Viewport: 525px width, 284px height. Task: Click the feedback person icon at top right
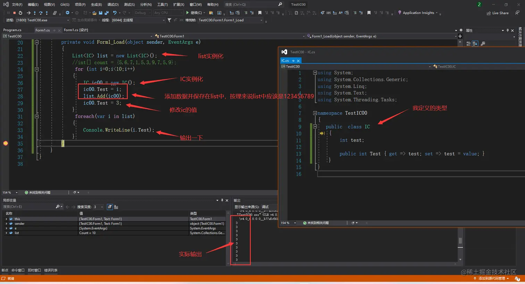point(517,13)
